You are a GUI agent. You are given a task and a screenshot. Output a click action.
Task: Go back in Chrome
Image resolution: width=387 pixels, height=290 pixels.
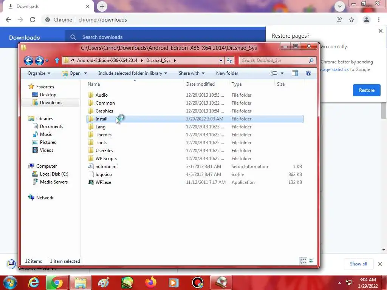pyautogui.click(x=8, y=20)
